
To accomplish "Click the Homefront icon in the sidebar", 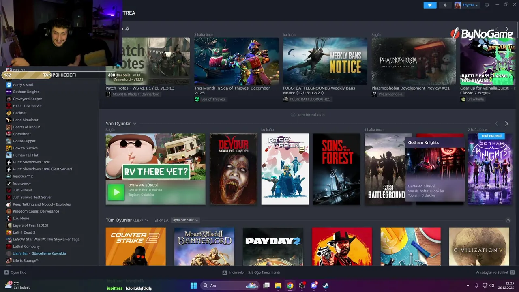I will (x=9, y=134).
